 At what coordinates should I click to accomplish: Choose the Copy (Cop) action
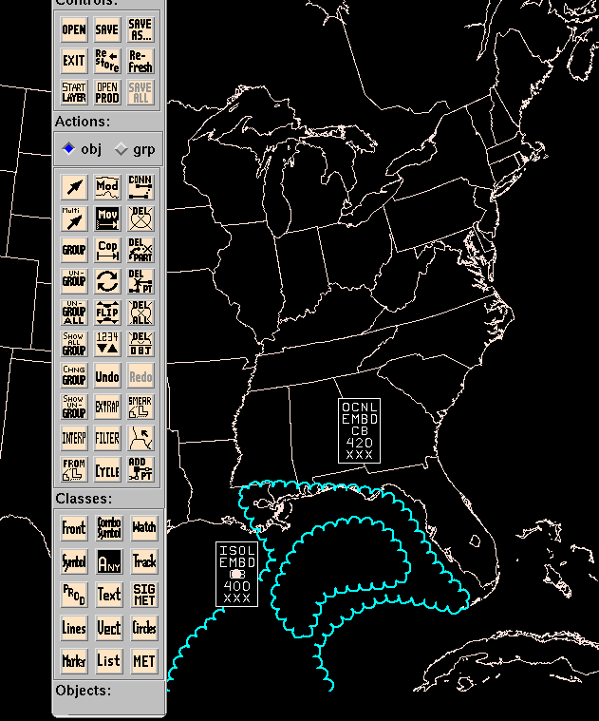107,250
